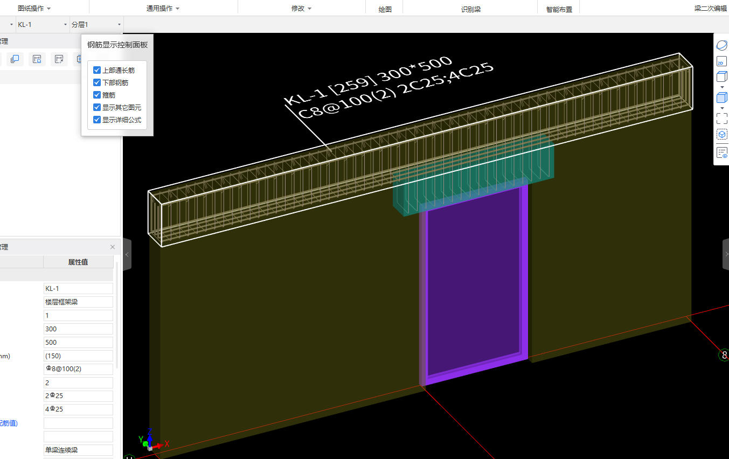Switch to 2D view icon
Screen dimensions: 729x459
click(721, 62)
